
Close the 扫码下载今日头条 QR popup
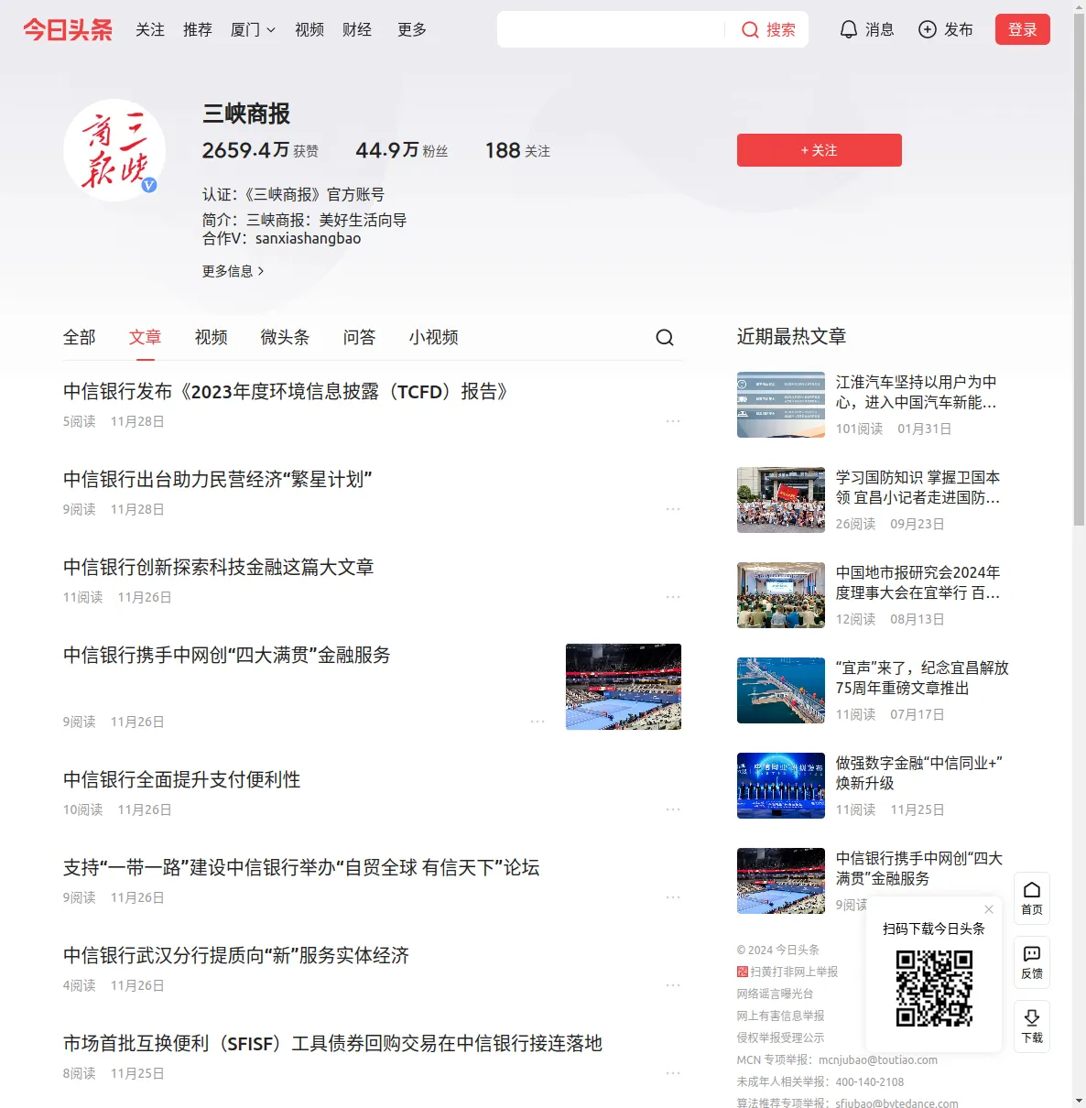click(x=989, y=909)
